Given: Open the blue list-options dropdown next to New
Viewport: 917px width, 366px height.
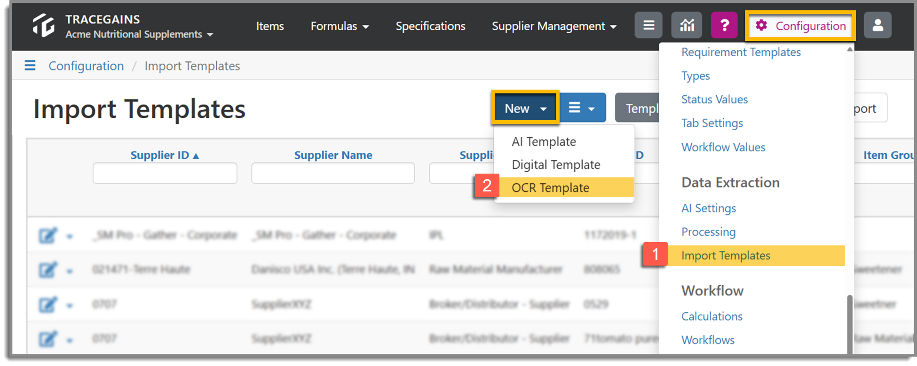Looking at the screenshot, I should 582,108.
